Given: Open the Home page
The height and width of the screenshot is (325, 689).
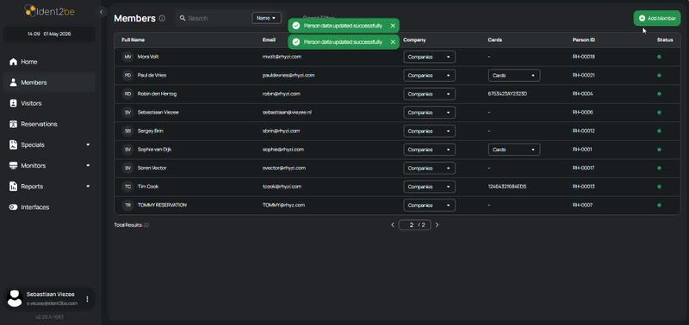Looking at the screenshot, I should [49, 62].
